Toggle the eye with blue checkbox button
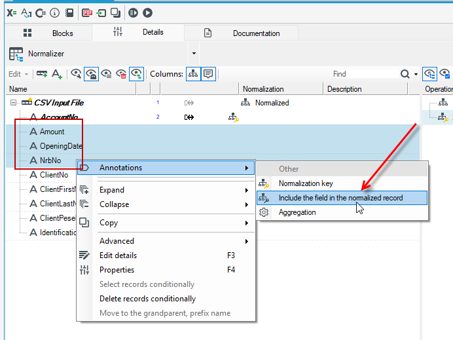Viewport: 453px width, 340px height. [x=444, y=74]
